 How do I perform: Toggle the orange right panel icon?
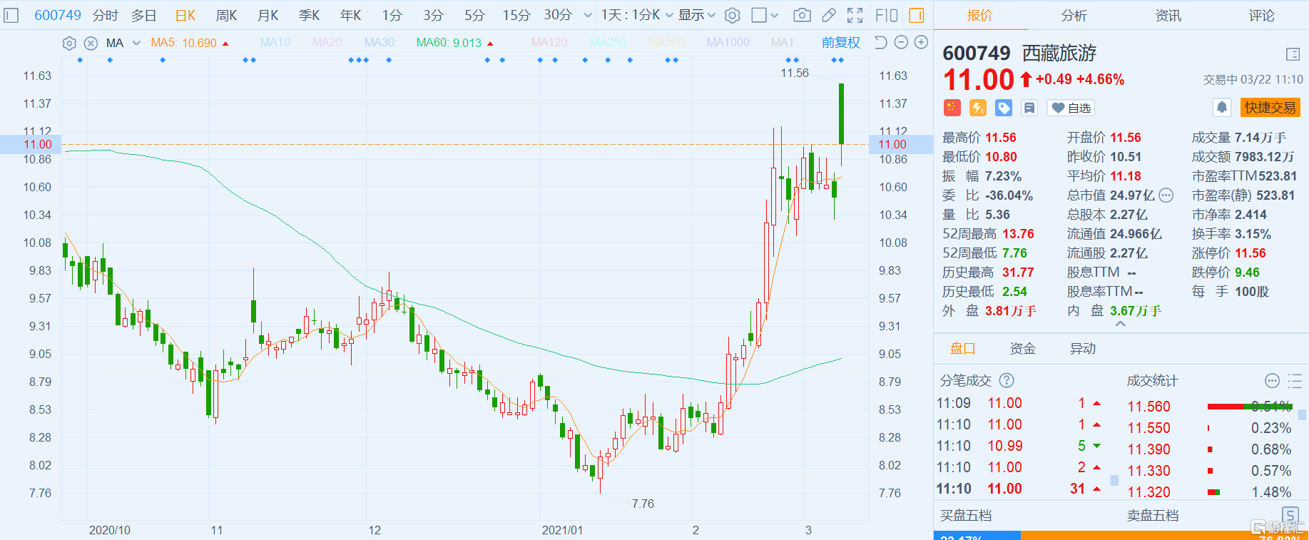pyautogui.click(x=917, y=15)
